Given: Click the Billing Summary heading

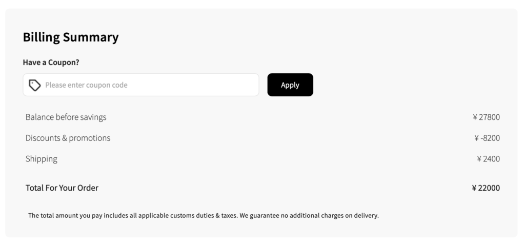Looking at the screenshot, I should tap(71, 37).
